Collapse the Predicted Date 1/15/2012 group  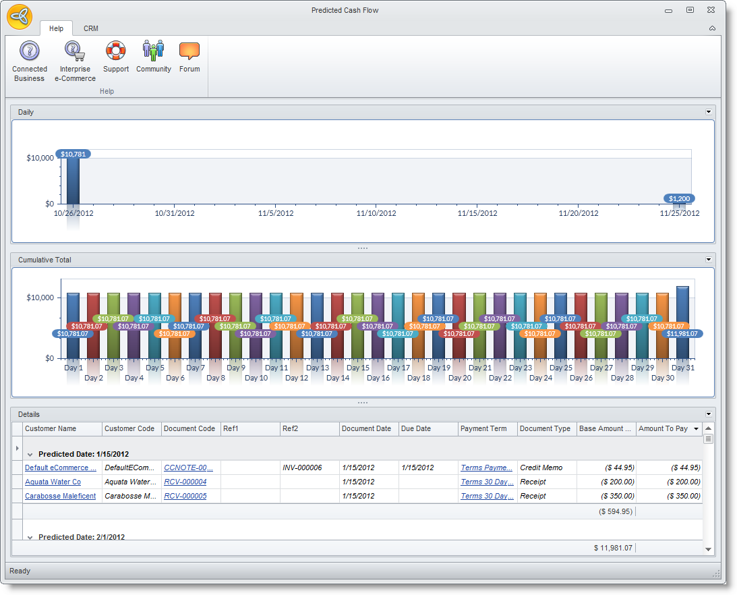pyautogui.click(x=30, y=455)
